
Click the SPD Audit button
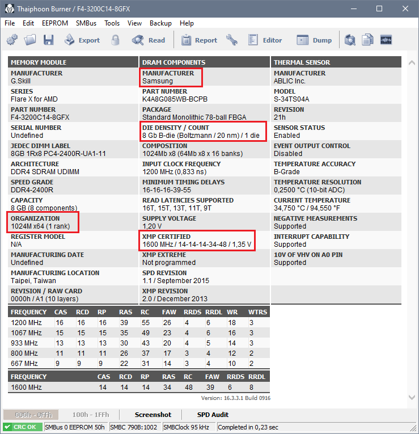pos(213,415)
